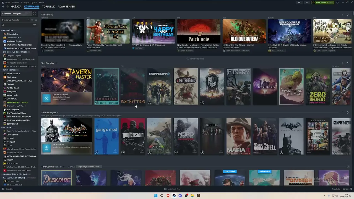Open The Wandering Village cover
Screen dimensions: 354x199
coord(291,87)
